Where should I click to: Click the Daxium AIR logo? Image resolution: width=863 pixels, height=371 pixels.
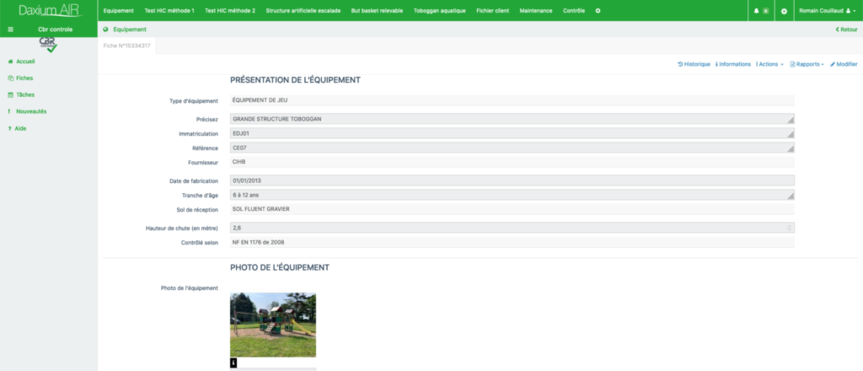51,10
